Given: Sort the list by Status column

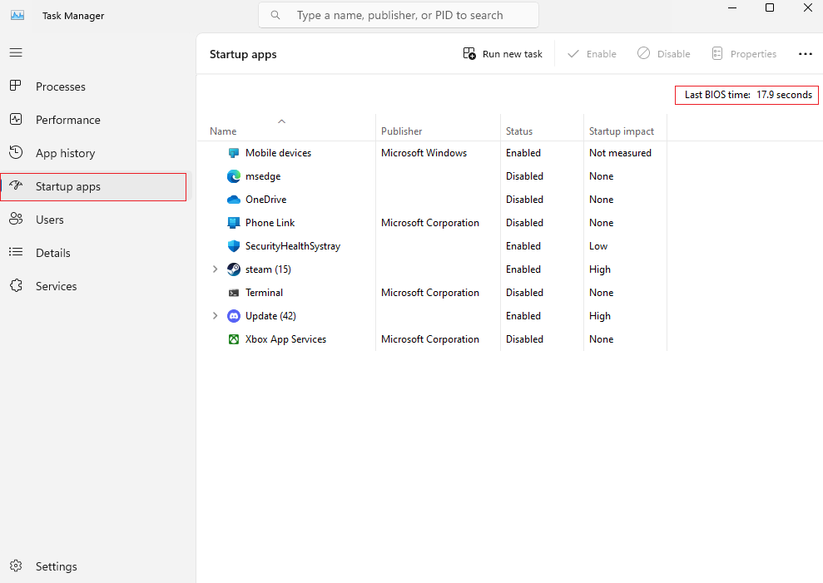Looking at the screenshot, I should pyautogui.click(x=542, y=131).
